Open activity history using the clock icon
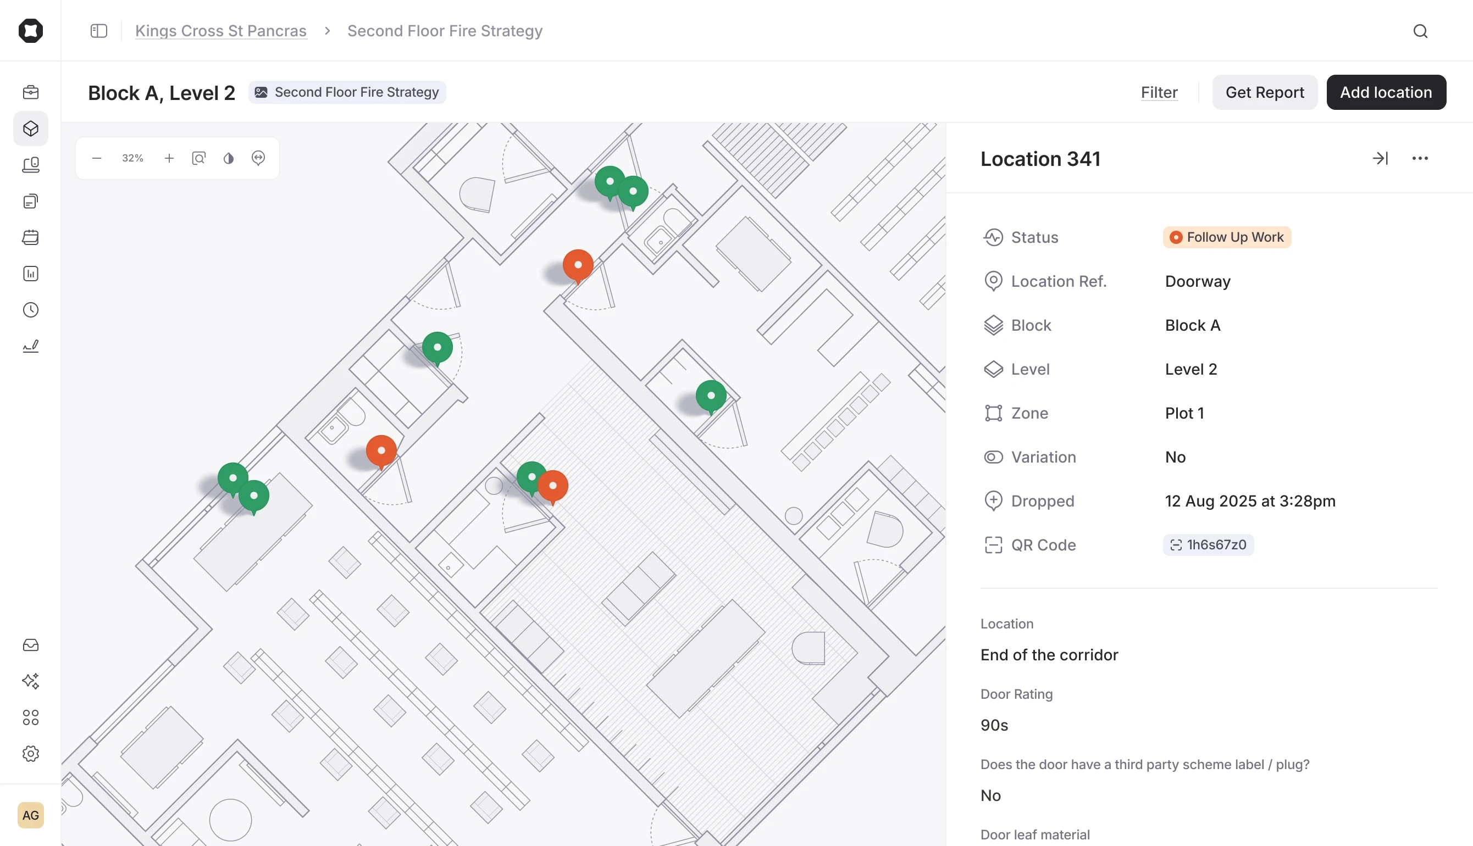The image size is (1473, 846). click(x=30, y=310)
